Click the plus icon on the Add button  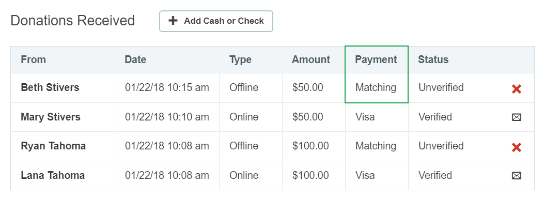(x=173, y=21)
